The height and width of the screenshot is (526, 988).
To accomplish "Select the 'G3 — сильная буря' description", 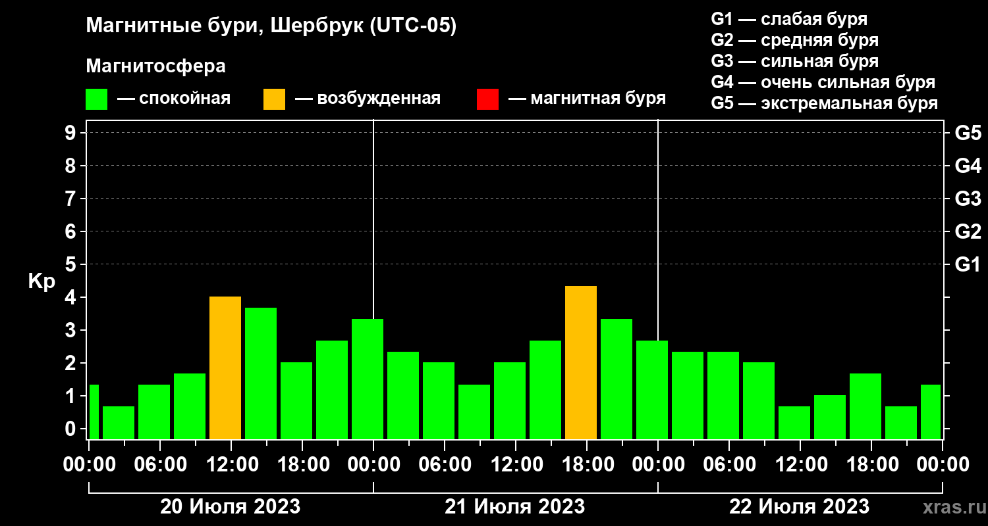I will pyautogui.click(x=794, y=61).
